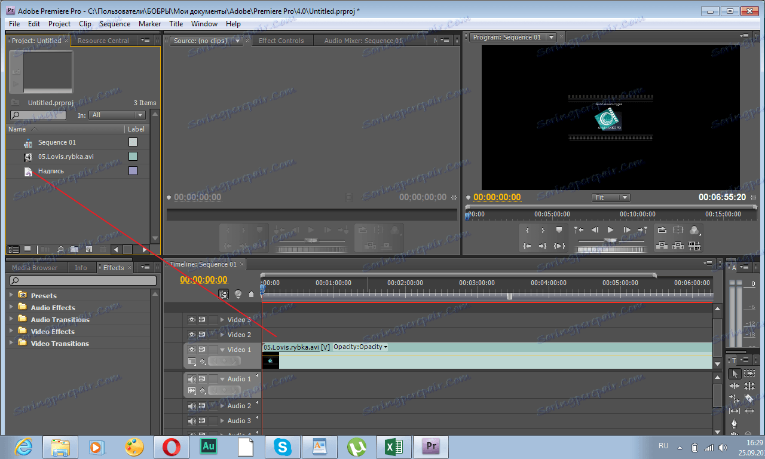Select the Rate Stretch tool
This screenshot has height=459, width=765.
point(735,399)
